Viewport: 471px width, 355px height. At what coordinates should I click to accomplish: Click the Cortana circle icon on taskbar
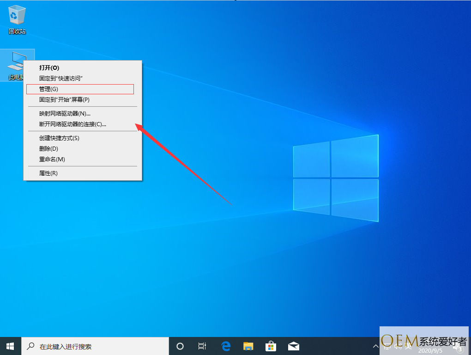point(180,346)
